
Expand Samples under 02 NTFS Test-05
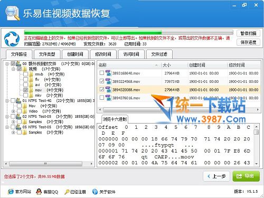[x=13, y=122]
